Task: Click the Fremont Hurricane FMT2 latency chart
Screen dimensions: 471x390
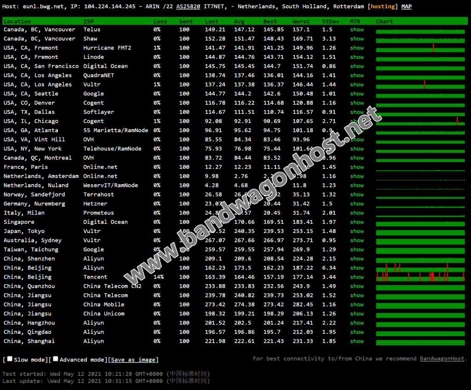Action: 420,48
